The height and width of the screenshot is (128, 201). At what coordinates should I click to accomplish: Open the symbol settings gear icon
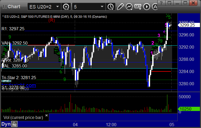click(x=66, y=7)
